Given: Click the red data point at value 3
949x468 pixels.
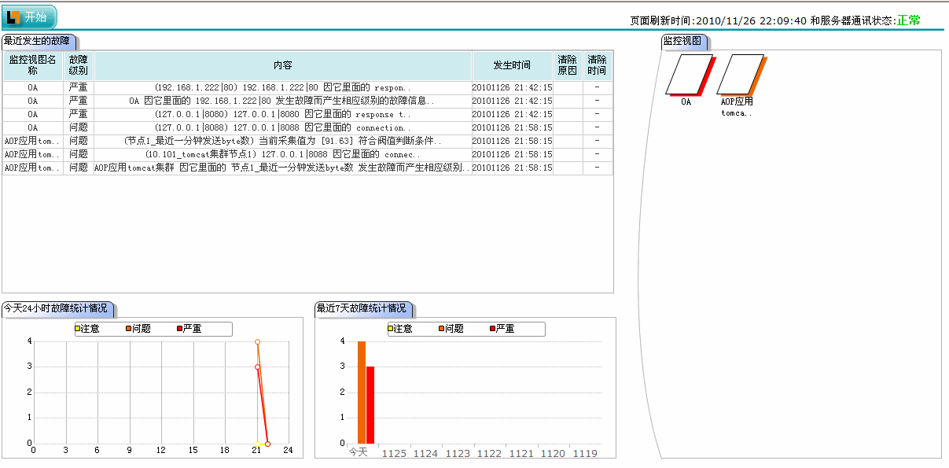Looking at the screenshot, I should 257,367.
